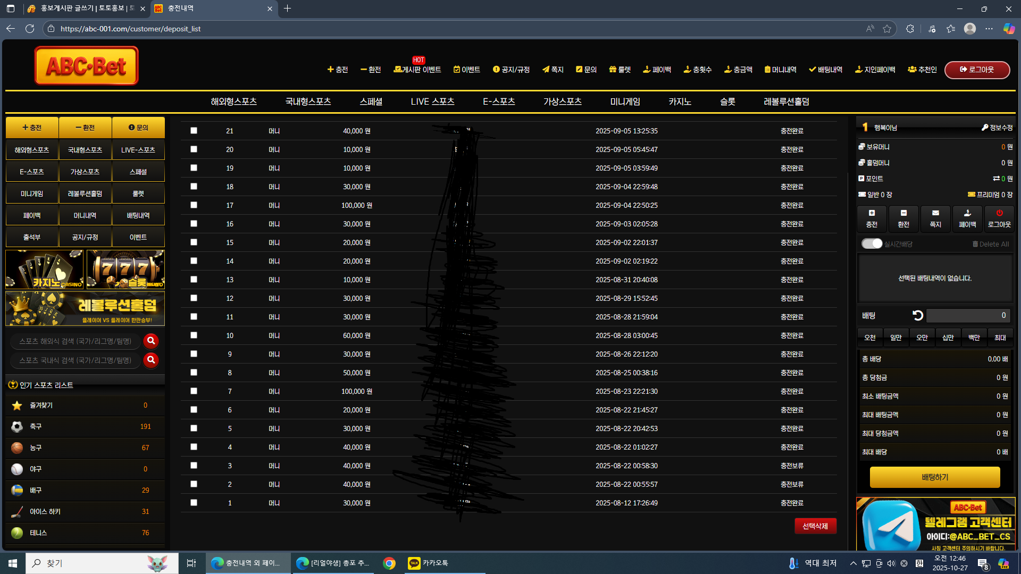
Task: Open the LIVE 스포츠 top menu
Action: tap(432, 102)
